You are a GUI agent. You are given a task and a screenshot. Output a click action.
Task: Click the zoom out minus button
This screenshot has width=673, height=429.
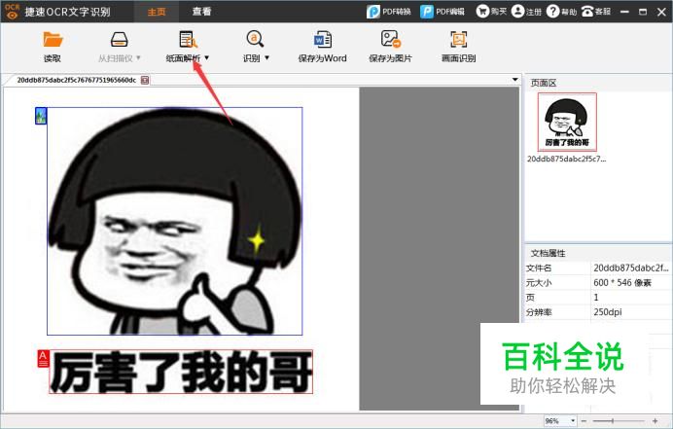coord(584,421)
